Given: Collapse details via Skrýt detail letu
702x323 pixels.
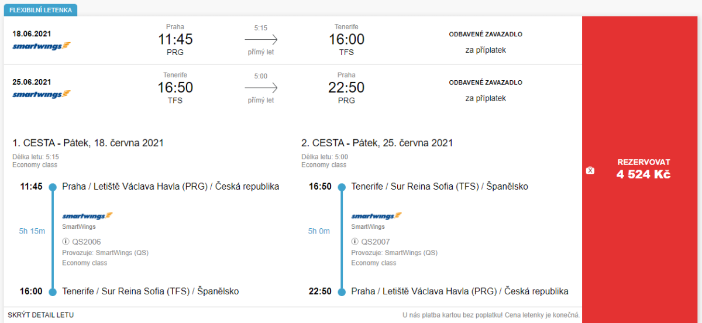Looking at the screenshot, I should tap(41, 315).
